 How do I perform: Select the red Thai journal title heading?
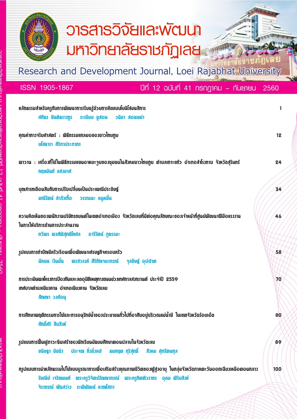click(133, 41)
